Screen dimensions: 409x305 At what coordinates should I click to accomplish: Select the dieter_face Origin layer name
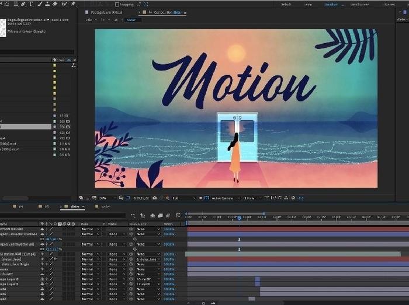tap(15, 264)
